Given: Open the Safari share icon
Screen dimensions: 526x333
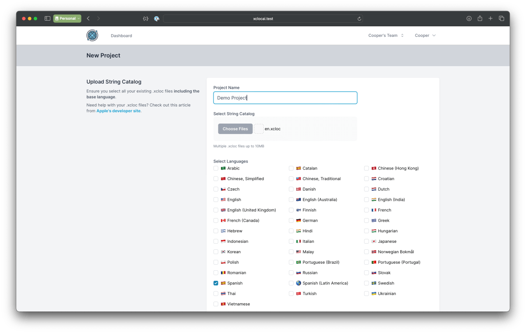Looking at the screenshot, I should (x=480, y=18).
